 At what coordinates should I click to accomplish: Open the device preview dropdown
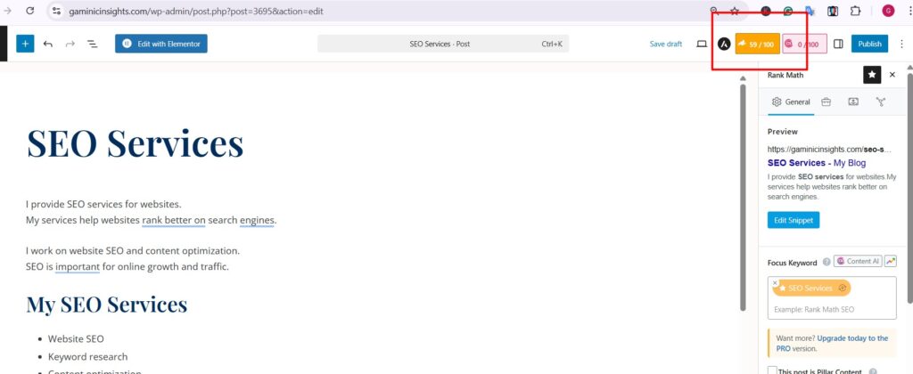pyautogui.click(x=702, y=44)
